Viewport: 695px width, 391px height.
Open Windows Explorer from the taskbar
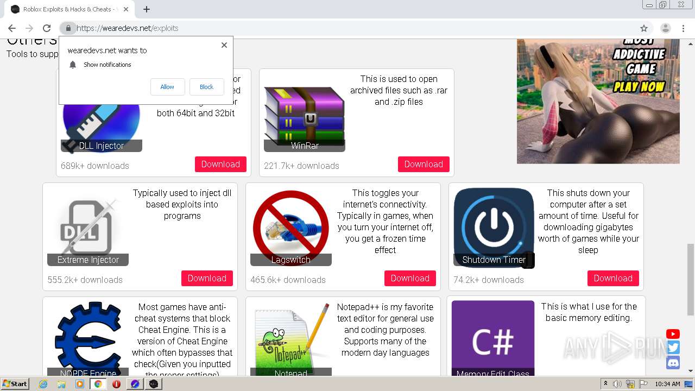click(61, 384)
